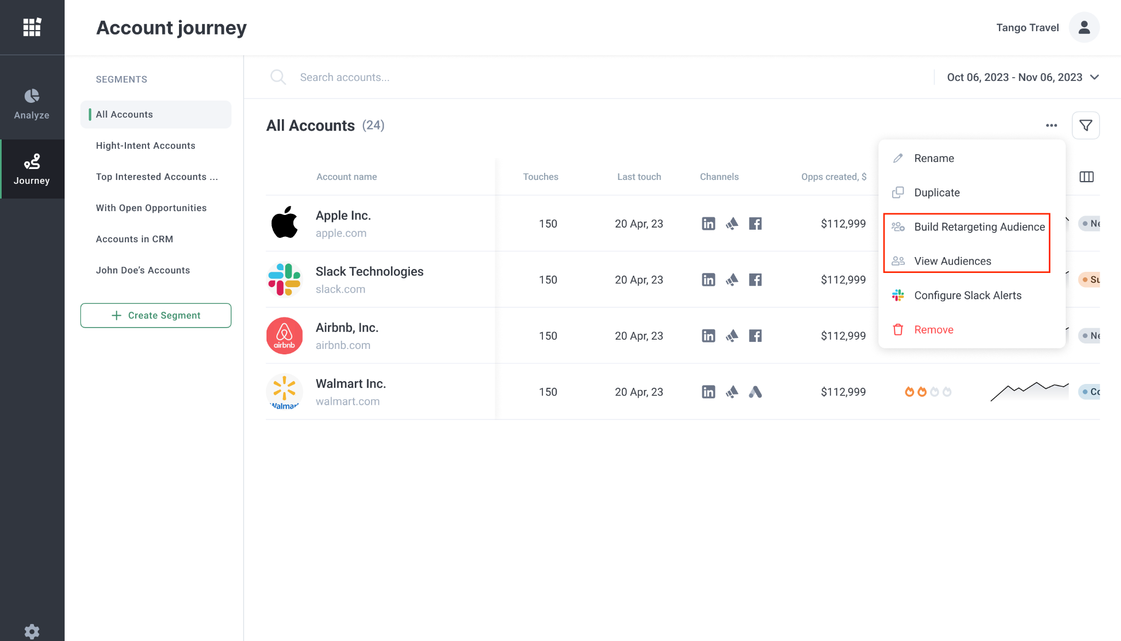Click the user profile avatar
The image size is (1121, 641).
1084,27
